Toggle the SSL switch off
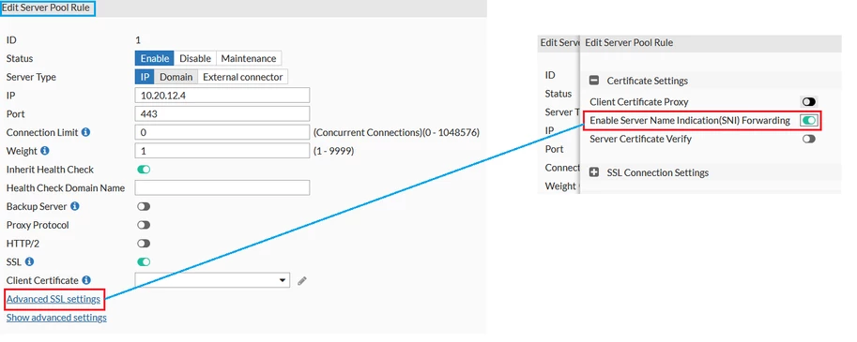The image size is (857, 342). 144,261
